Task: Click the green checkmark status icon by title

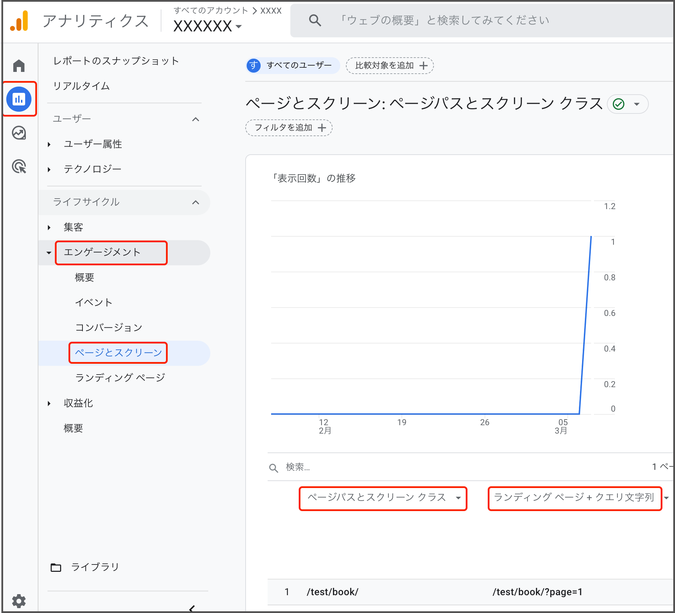Action: [x=619, y=104]
